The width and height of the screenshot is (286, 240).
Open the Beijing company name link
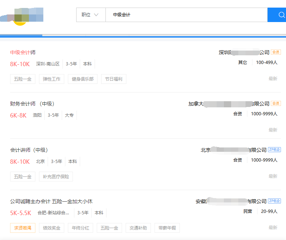(x=234, y=150)
